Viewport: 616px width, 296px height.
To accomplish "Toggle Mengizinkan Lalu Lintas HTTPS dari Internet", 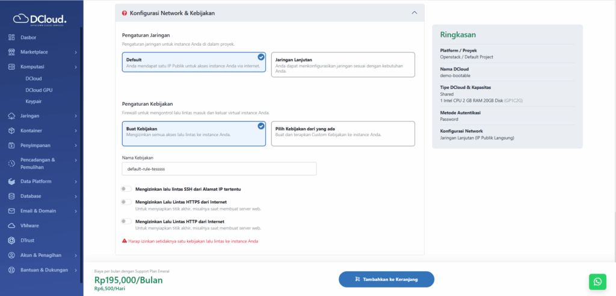I will [x=126, y=202].
